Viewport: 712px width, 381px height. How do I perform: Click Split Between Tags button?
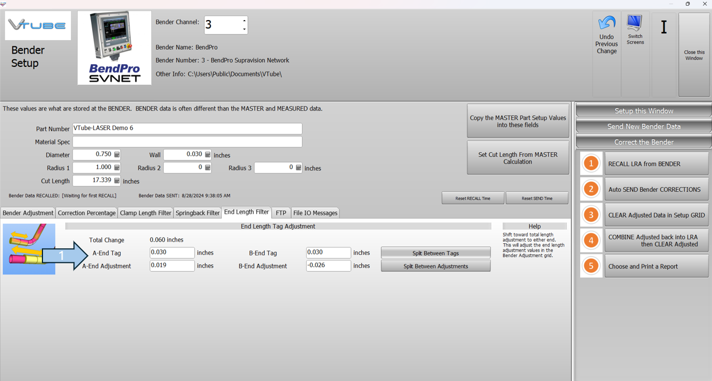(x=436, y=253)
